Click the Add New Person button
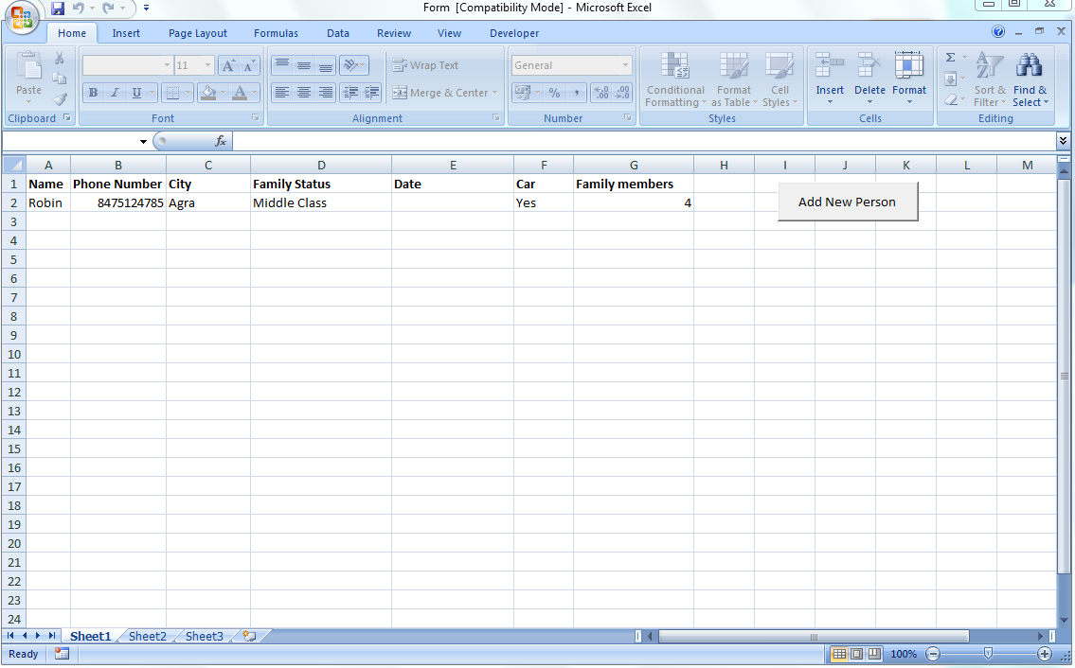The height and width of the screenshot is (668, 1075). pyautogui.click(x=848, y=202)
